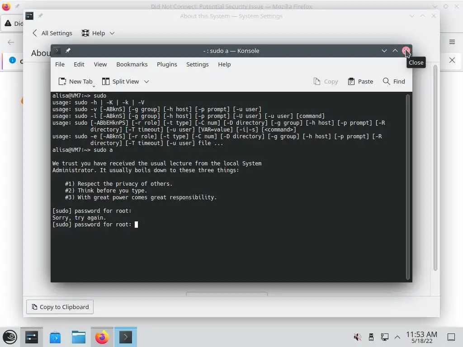Image resolution: width=463 pixels, height=347 pixels.
Task: Switch to Konsole from taskbar
Action: click(126, 337)
